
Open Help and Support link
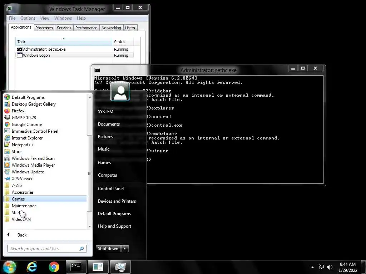pyautogui.click(x=115, y=226)
